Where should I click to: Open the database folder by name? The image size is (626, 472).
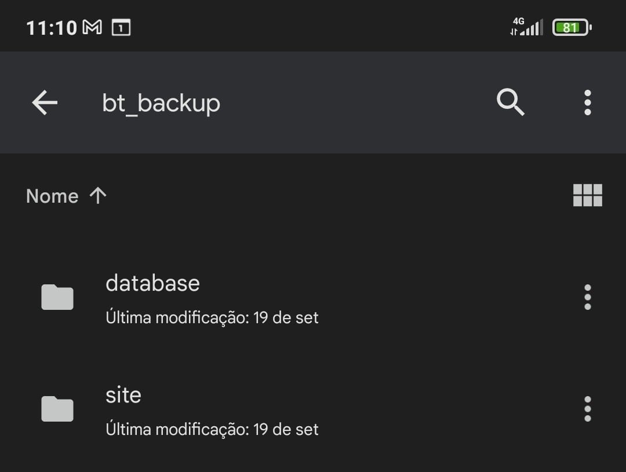pos(152,283)
